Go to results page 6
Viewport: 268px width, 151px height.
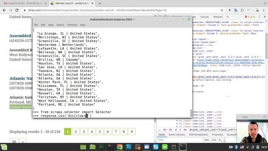pos(108,131)
